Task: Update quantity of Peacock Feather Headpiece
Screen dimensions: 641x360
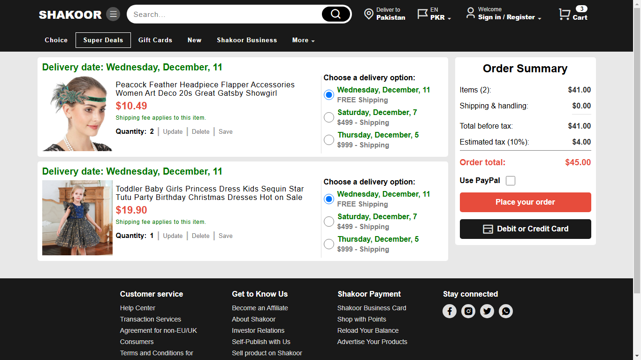Action: pos(173,132)
